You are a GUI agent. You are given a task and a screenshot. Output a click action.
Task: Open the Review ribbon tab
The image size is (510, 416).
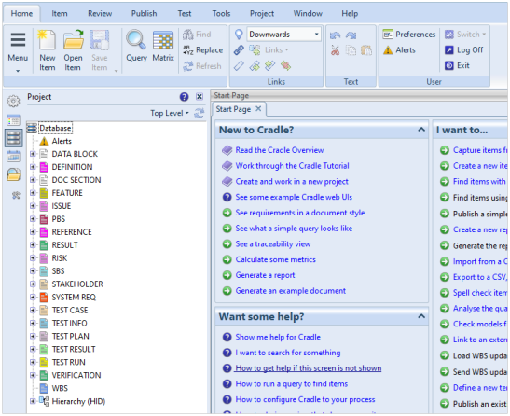click(x=100, y=14)
